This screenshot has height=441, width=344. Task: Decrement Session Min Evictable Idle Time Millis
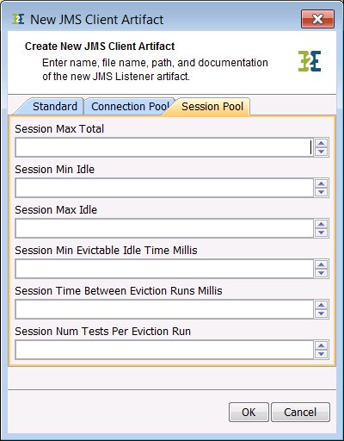pos(321,273)
